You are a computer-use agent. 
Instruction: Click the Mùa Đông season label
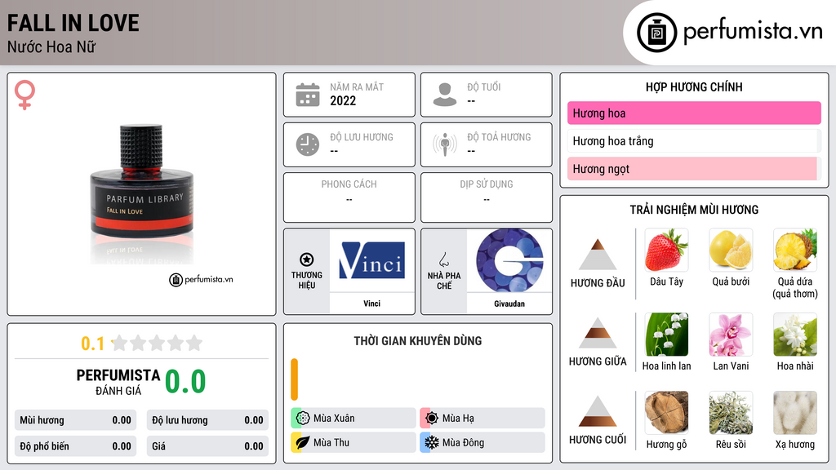464,442
